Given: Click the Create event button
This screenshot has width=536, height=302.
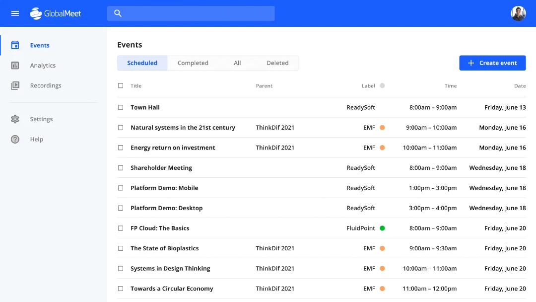Looking at the screenshot, I should click(492, 63).
